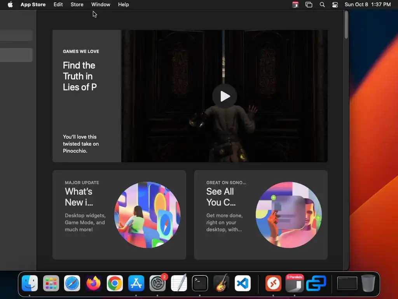Image resolution: width=398 pixels, height=299 pixels.
Task: Click the 'GREAT ON SONO...' label
Action: click(226, 183)
